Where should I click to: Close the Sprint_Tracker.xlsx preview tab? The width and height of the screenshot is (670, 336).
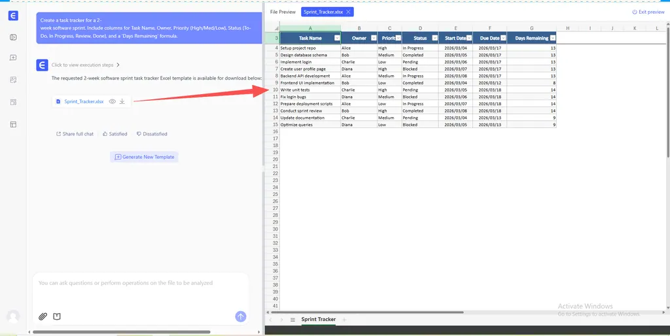point(349,12)
